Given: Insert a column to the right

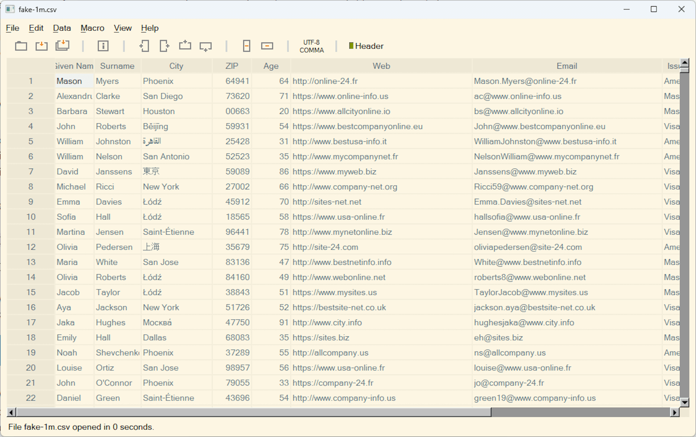Looking at the screenshot, I should click(164, 46).
